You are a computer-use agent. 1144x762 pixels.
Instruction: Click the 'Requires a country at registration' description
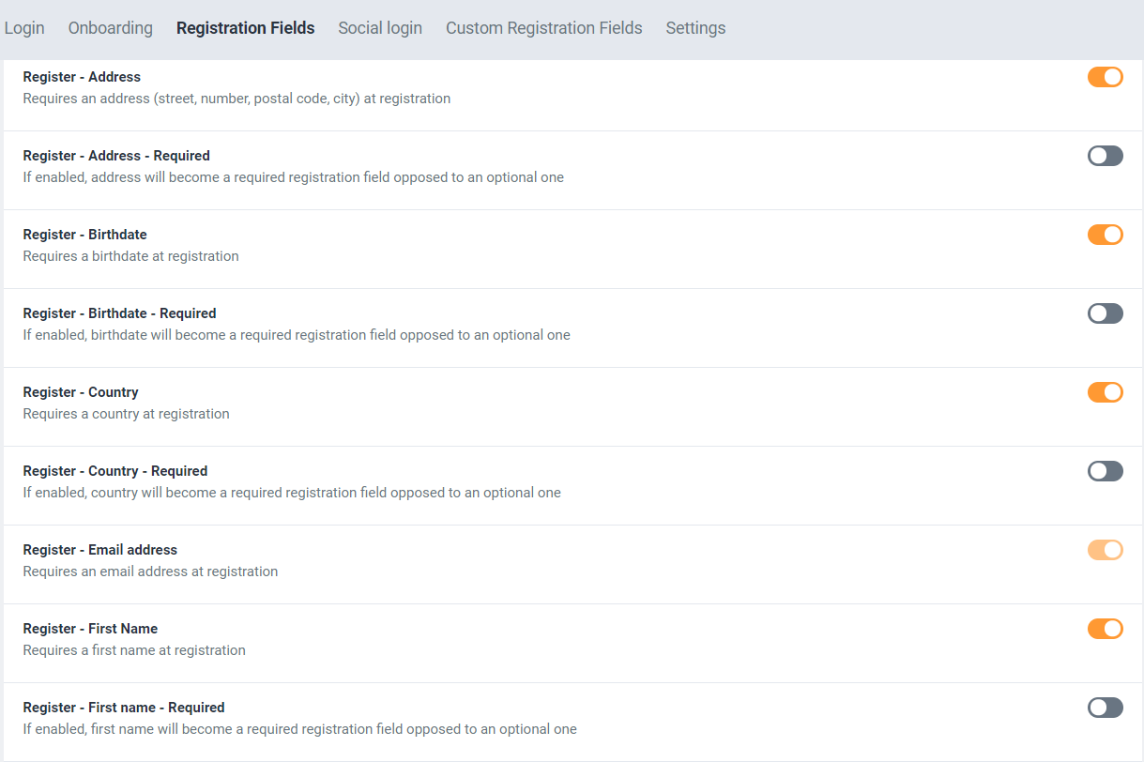[126, 414]
